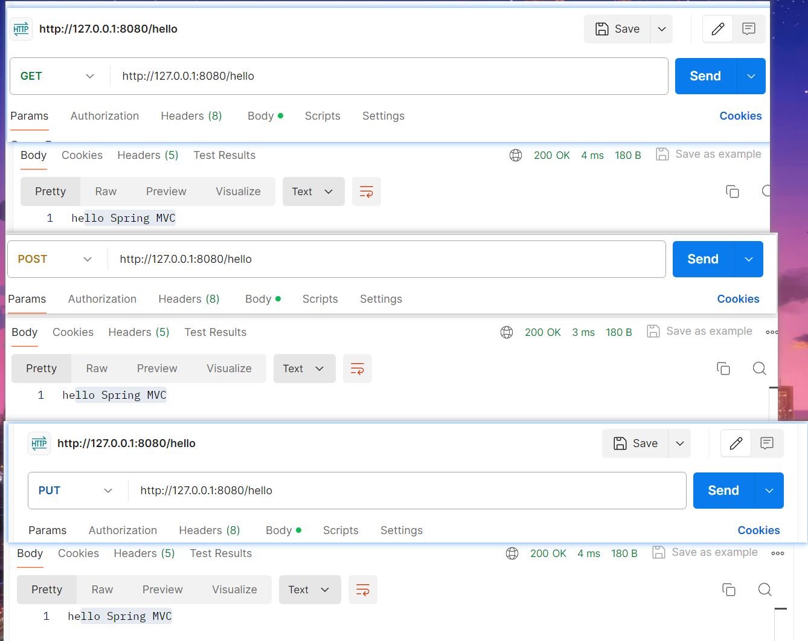Open the Body tab in the PUT request

pyautogui.click(x=283, y=530)
